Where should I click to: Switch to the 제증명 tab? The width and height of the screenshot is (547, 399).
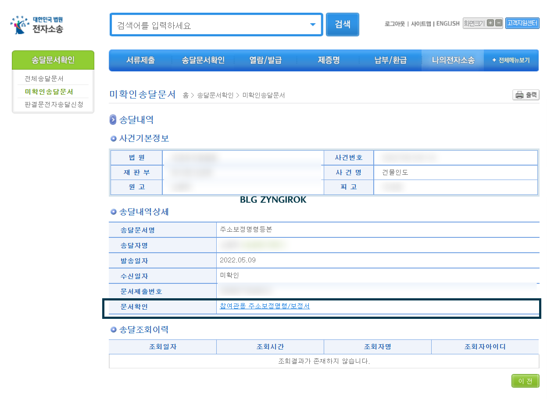(328, 60)
